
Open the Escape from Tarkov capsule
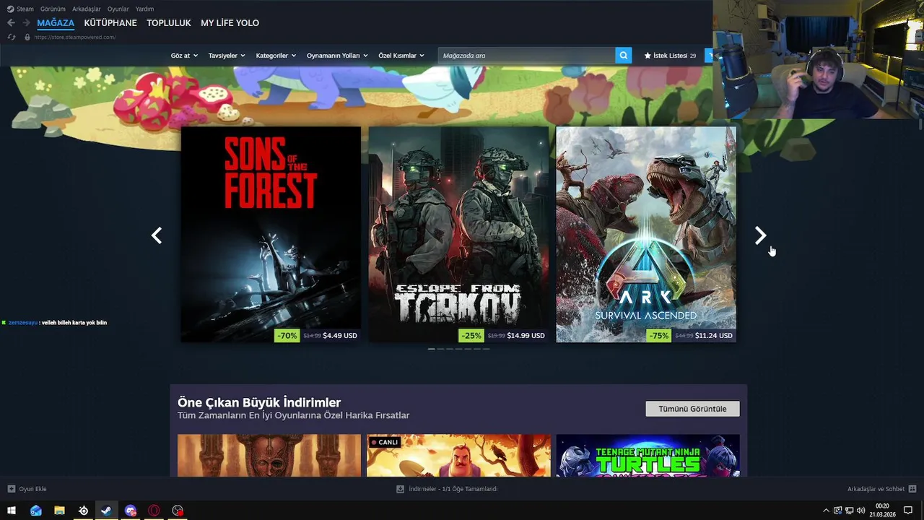pyautogui.click(x=458, y=235)
